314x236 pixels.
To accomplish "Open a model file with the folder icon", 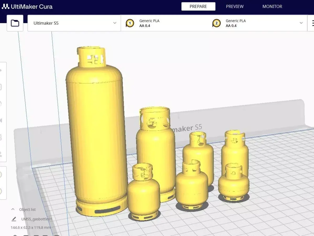I will click(15, 23).
